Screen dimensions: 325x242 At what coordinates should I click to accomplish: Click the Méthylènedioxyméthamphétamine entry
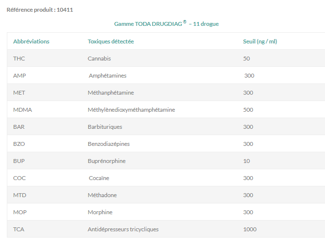131,110
